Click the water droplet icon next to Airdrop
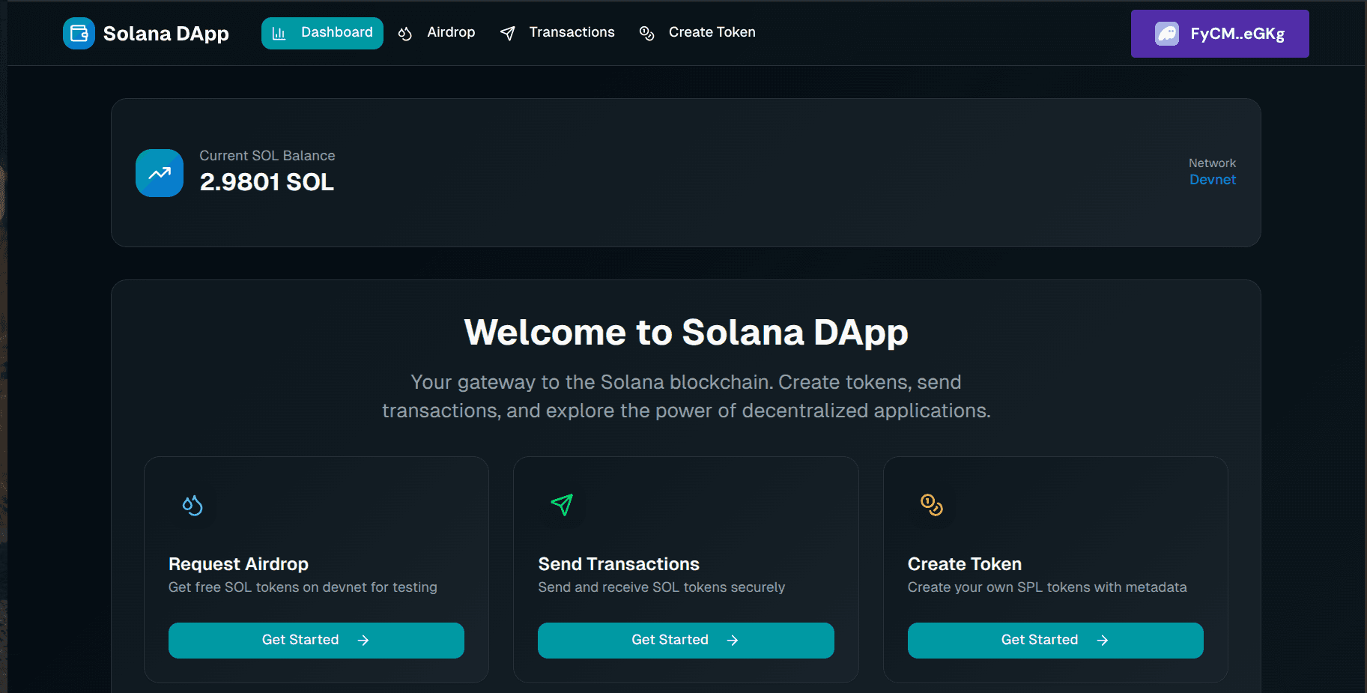 404,33
